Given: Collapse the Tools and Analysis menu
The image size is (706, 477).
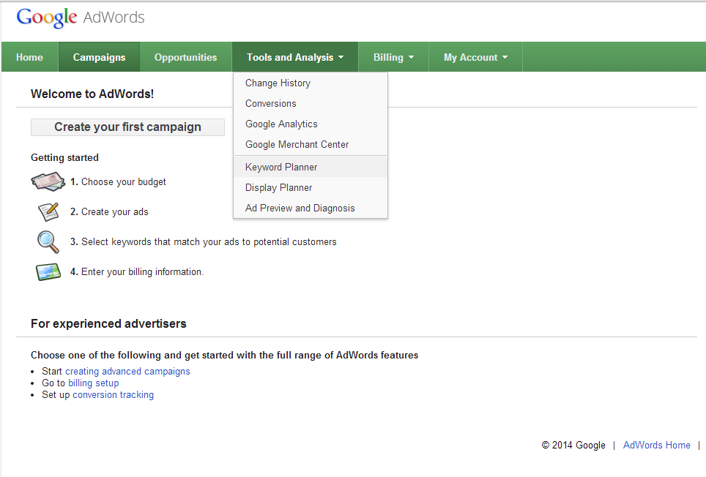Looking at the screenshot, I should (295, 57).
